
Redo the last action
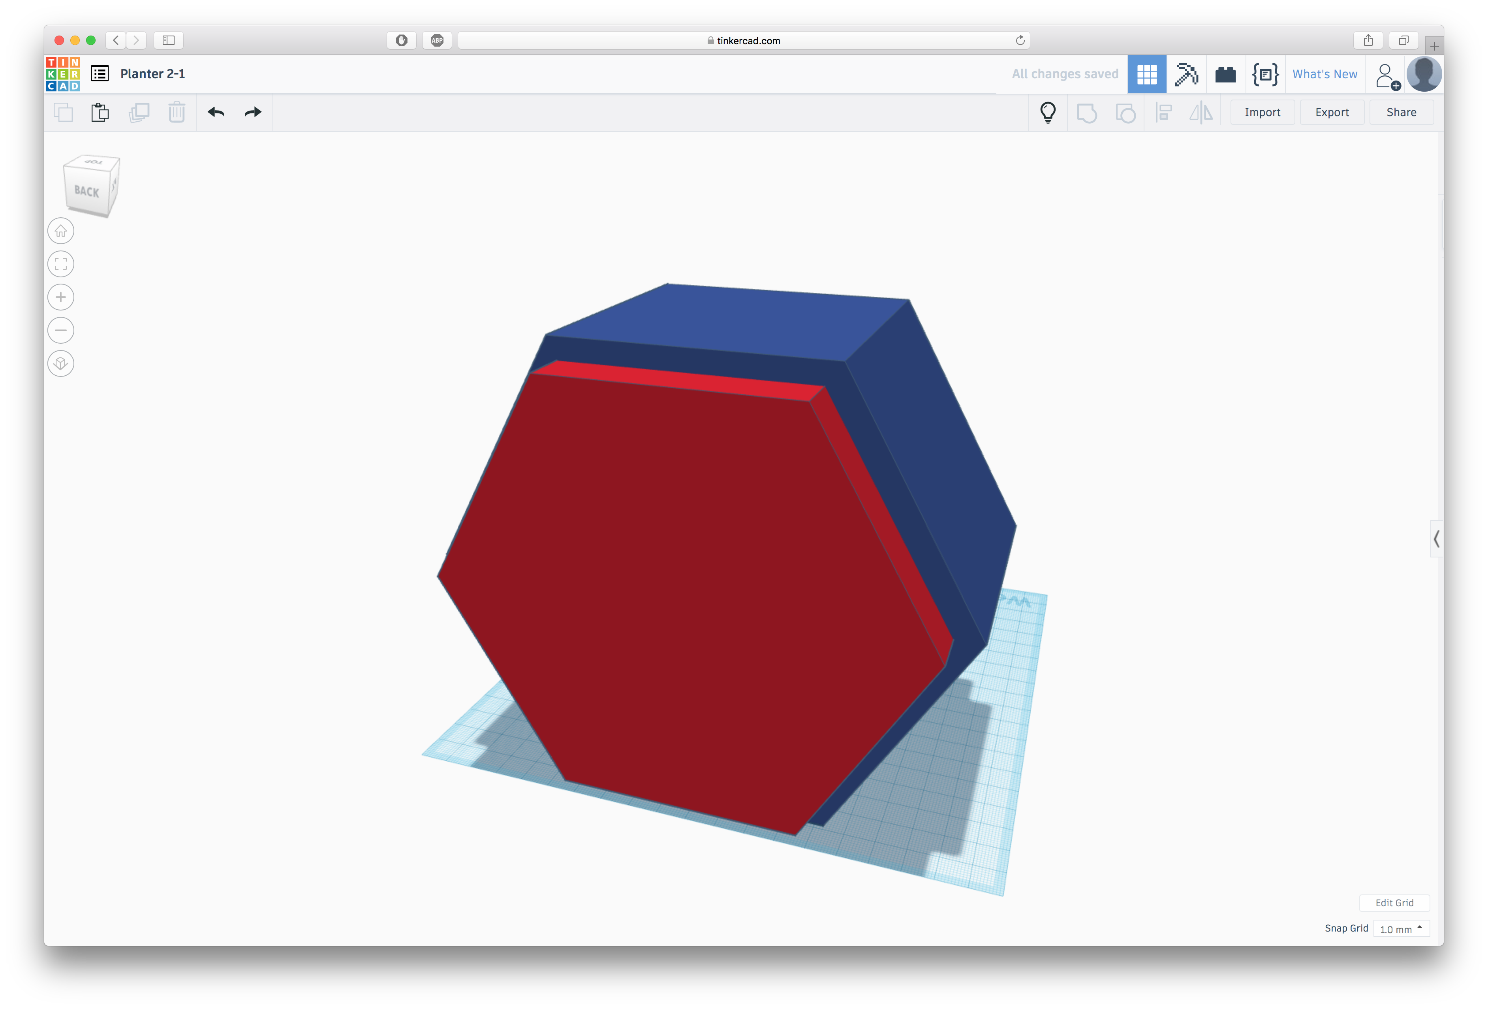[x=253, y=112]
